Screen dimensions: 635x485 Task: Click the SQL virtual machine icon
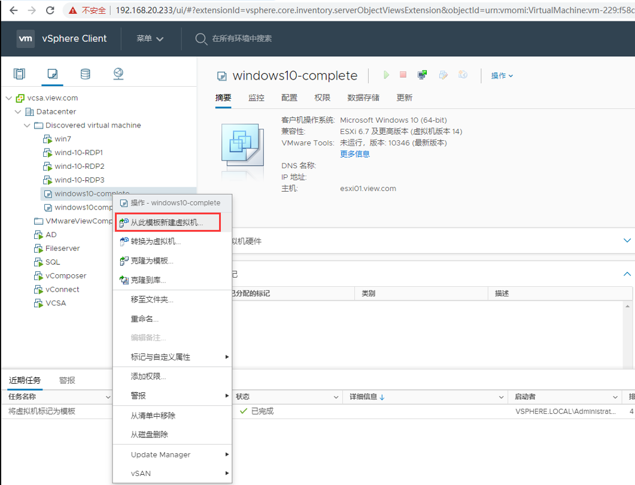[x=38, y=262]
